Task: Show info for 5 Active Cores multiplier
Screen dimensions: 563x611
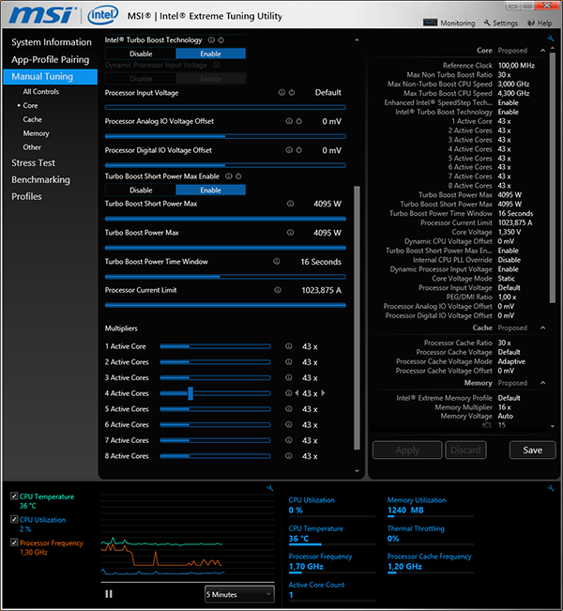Action: pyautogui.click(x=289, y=409)
